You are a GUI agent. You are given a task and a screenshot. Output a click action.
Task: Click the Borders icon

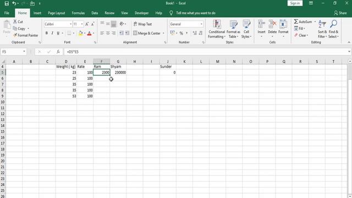pos(69,33)
